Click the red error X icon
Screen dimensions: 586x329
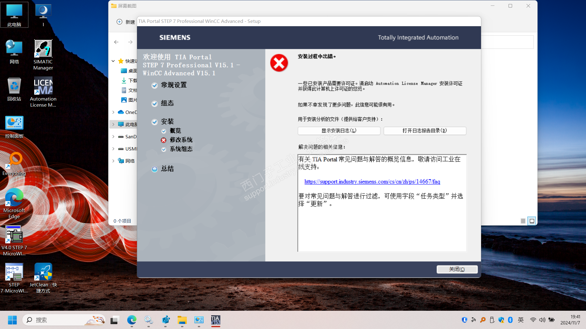pos(279,63)
